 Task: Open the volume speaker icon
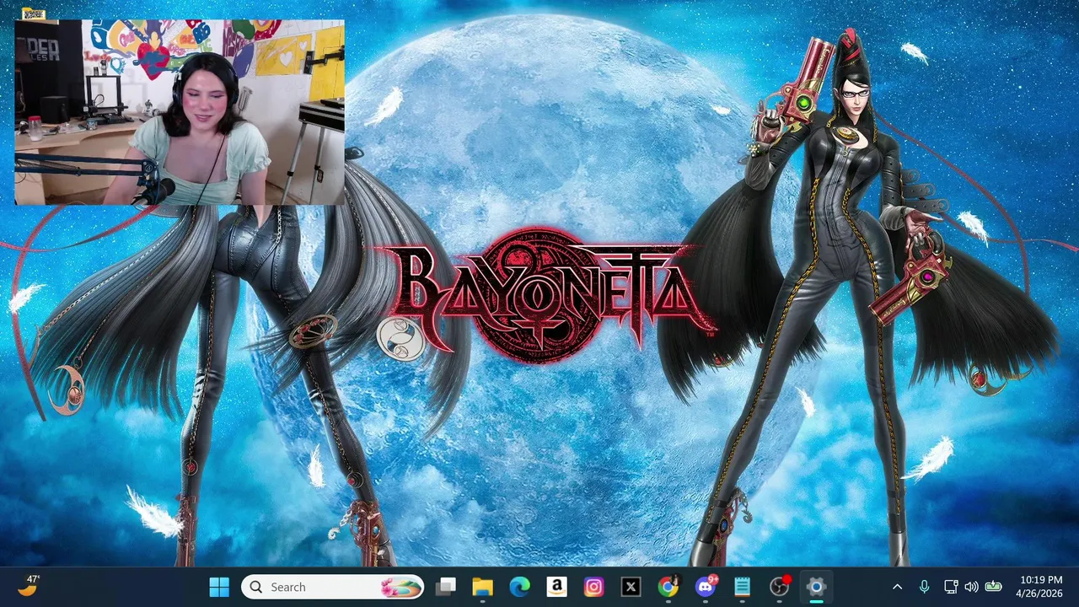971,587
